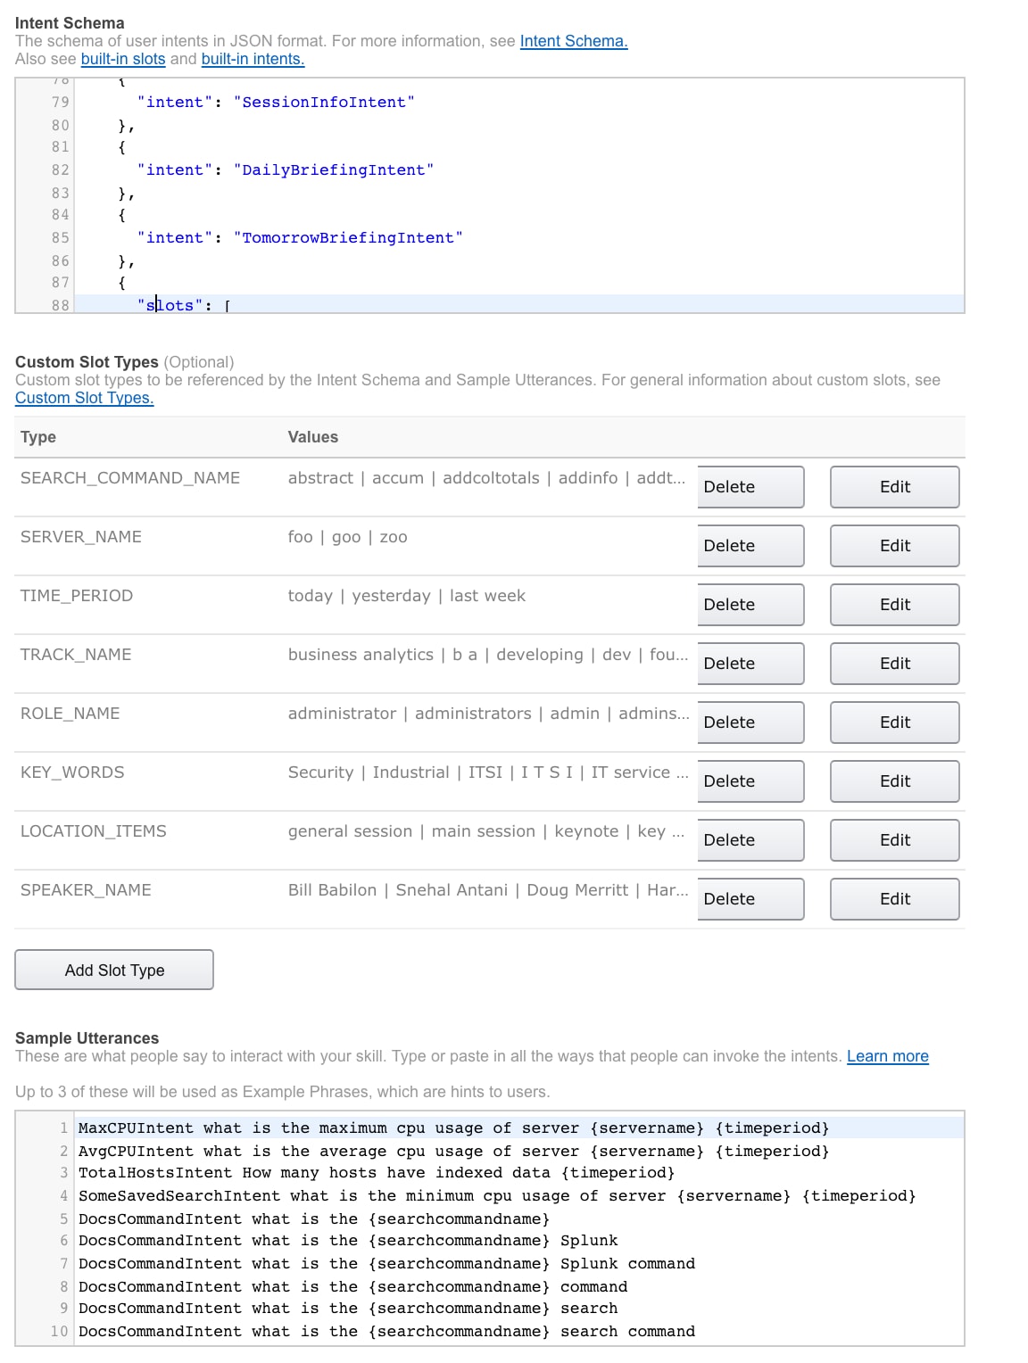
Task: Delete the TRACK_NAME slot type
Action: coord(750,664)
